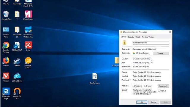
Task: Open the Advanced... attributes dialog
Action: click(x=163, y=86)
